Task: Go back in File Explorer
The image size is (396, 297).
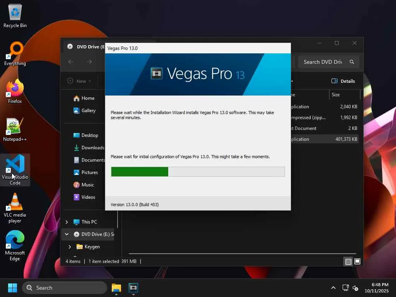Action: click(71, 62)
